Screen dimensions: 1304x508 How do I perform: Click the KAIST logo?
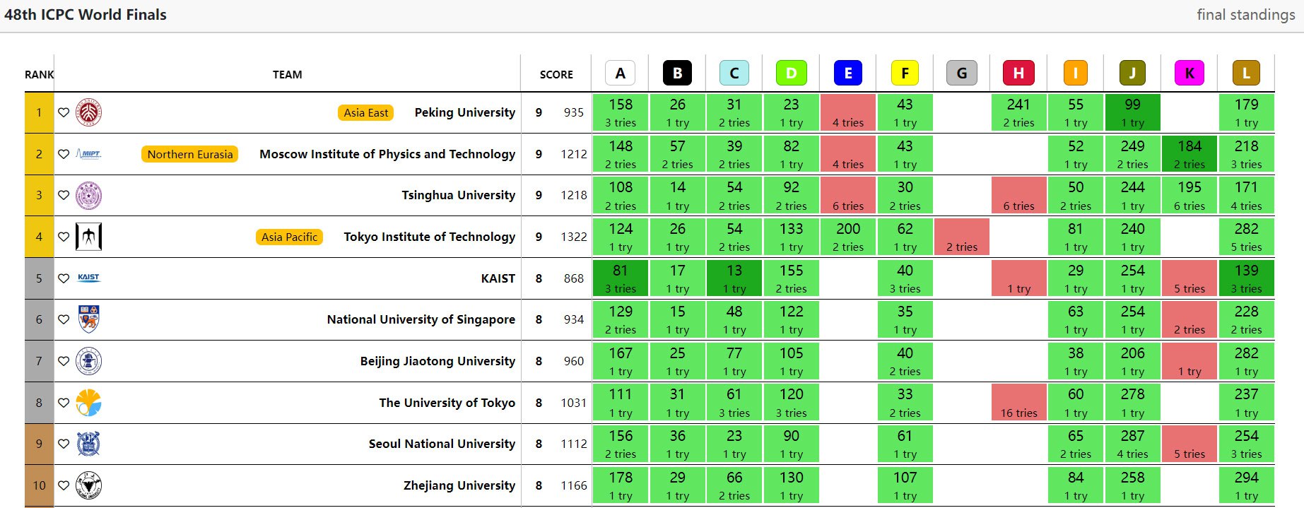point(88,278)
